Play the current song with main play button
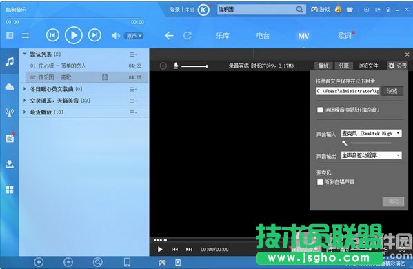The height and width of the screenshot is (269, 413). (74, 35)
